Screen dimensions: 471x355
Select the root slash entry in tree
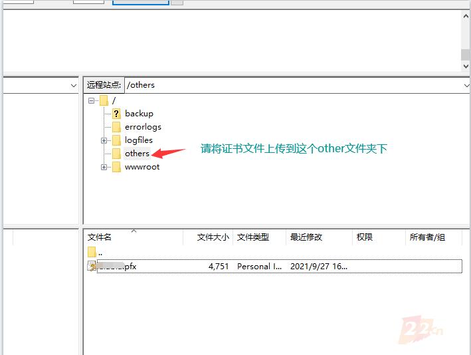[x=114, y=100]
